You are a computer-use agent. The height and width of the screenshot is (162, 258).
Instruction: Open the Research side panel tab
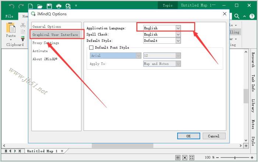tap(253, 60)
